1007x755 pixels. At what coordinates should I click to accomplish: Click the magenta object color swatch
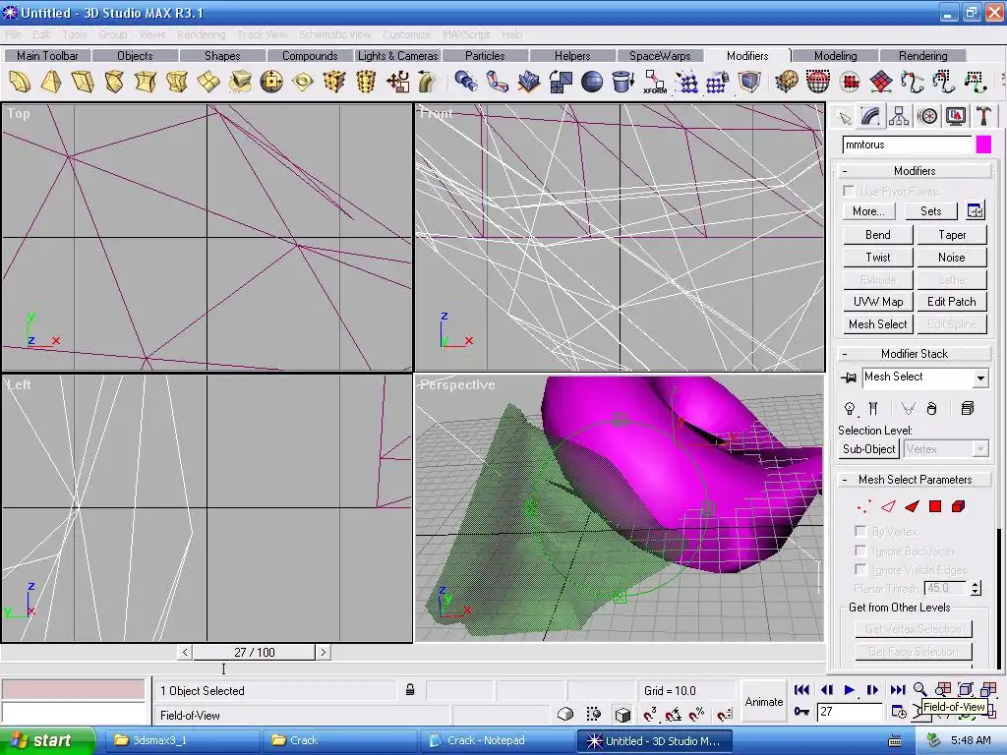tap(983, 145)
